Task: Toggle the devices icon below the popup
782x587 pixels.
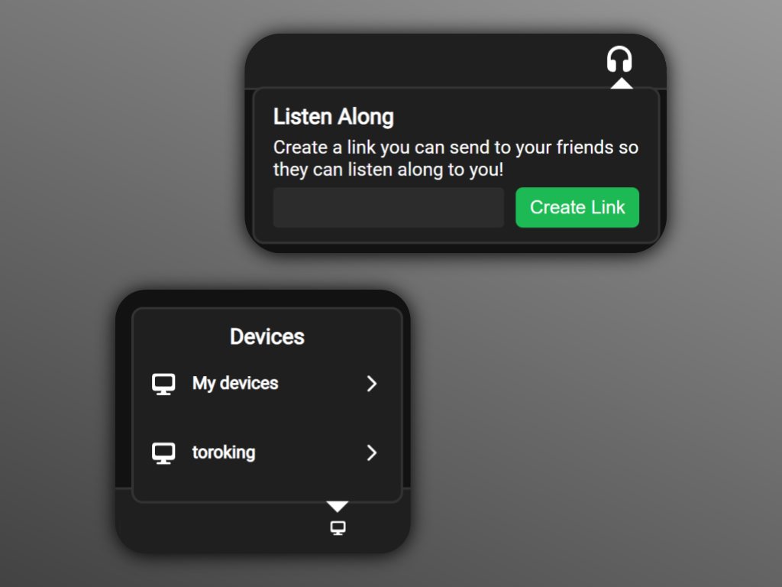Action: point(338,528)
